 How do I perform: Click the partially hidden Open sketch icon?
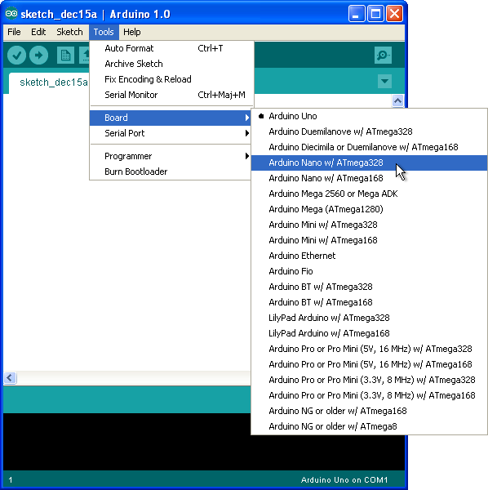click(84, 56)
